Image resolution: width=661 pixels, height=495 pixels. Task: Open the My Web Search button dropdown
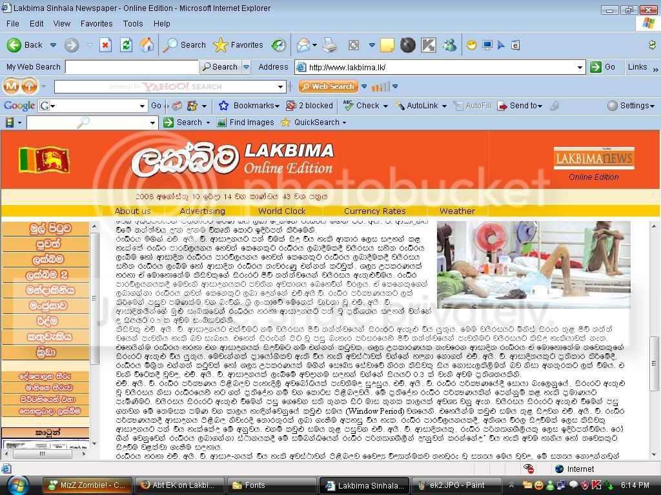(246, 67)
